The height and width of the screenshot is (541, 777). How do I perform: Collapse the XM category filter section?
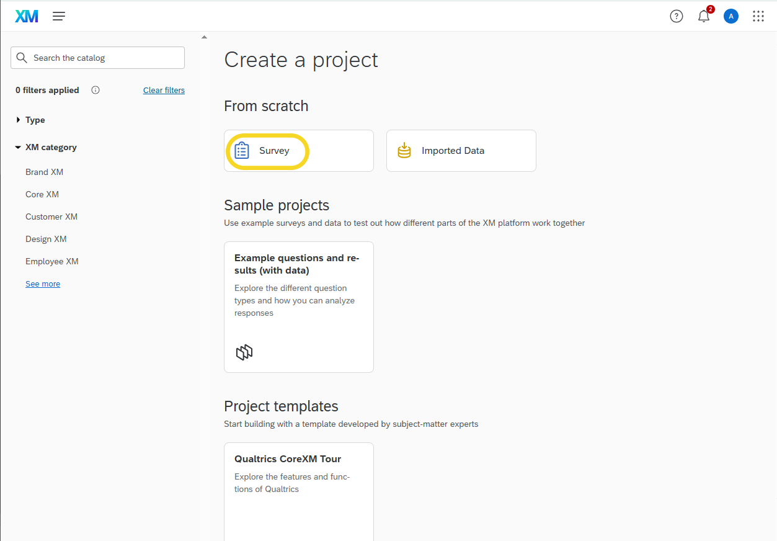point(50,147)
